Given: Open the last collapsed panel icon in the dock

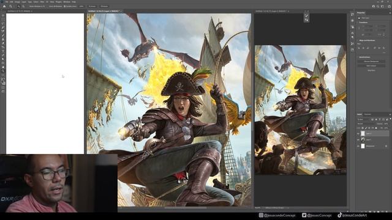Looking at the screenshot, I should (x=353, y=50).
